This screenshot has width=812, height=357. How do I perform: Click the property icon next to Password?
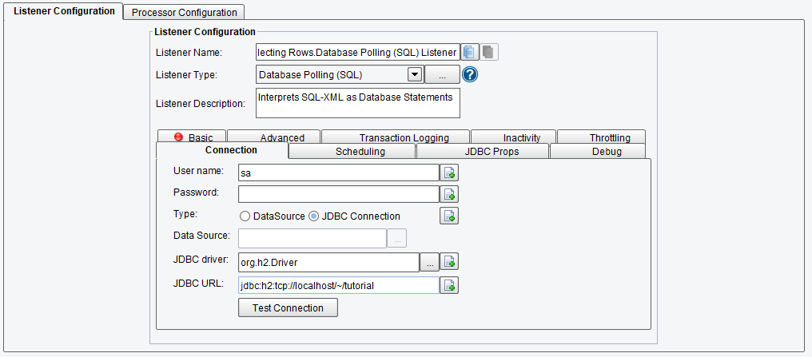click(x=449, y=194)
